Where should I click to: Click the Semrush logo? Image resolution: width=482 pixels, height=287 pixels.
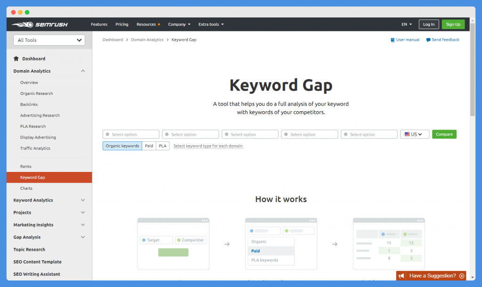[40, 24]
